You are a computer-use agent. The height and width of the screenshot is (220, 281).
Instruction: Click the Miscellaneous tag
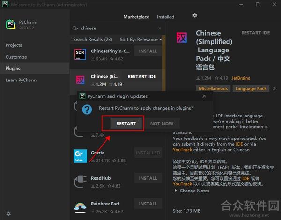[x=213, y=88]
